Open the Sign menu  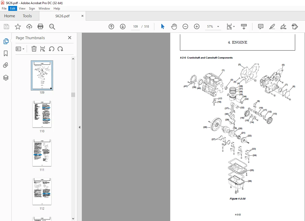32,9
